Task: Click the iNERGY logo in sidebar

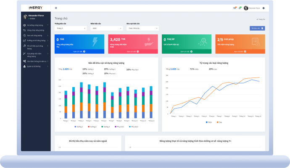Action: point(36,8)
